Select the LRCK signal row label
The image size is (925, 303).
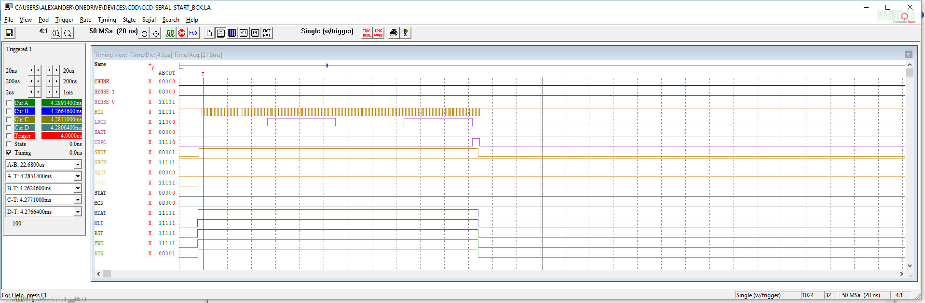pos(100,122)
